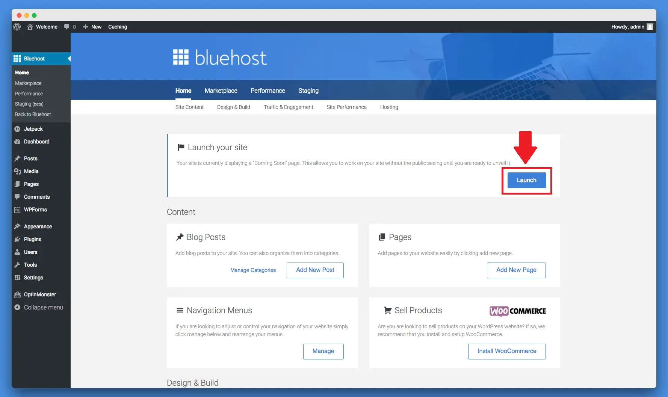Click the WooCommerce logo in Sell Products
This screenshot has height=397, width=668.
click(x=517, y=311)
